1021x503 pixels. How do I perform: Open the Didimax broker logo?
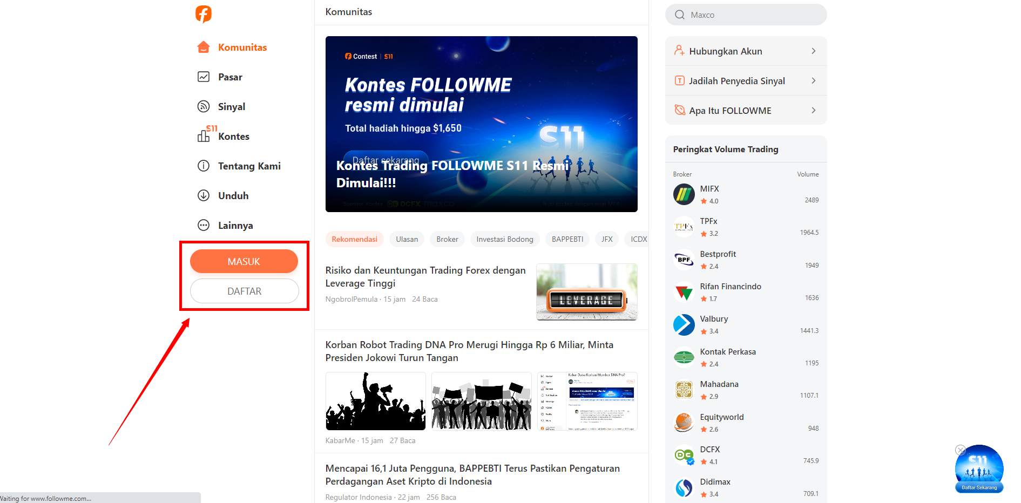[684, 487]
